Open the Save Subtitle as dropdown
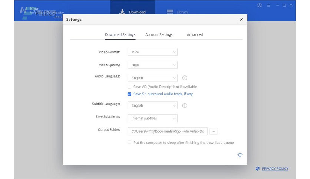 pos(152,118)
